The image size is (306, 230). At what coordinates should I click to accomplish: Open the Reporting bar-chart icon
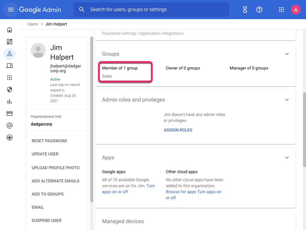[9, 102]
